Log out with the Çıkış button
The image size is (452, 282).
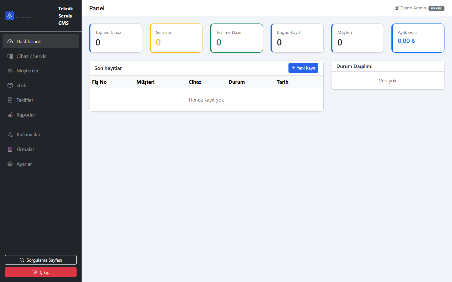(41, 272)
